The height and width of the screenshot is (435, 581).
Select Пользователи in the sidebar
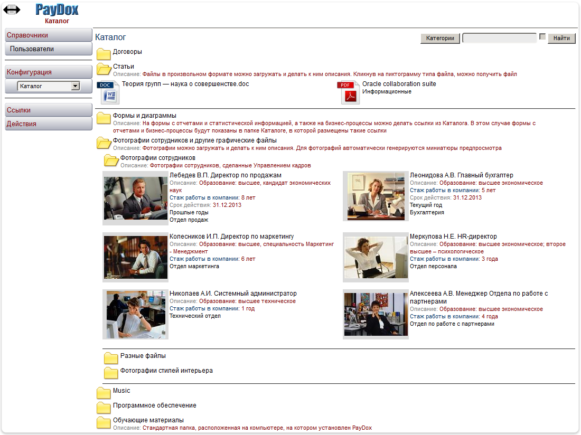49,49
